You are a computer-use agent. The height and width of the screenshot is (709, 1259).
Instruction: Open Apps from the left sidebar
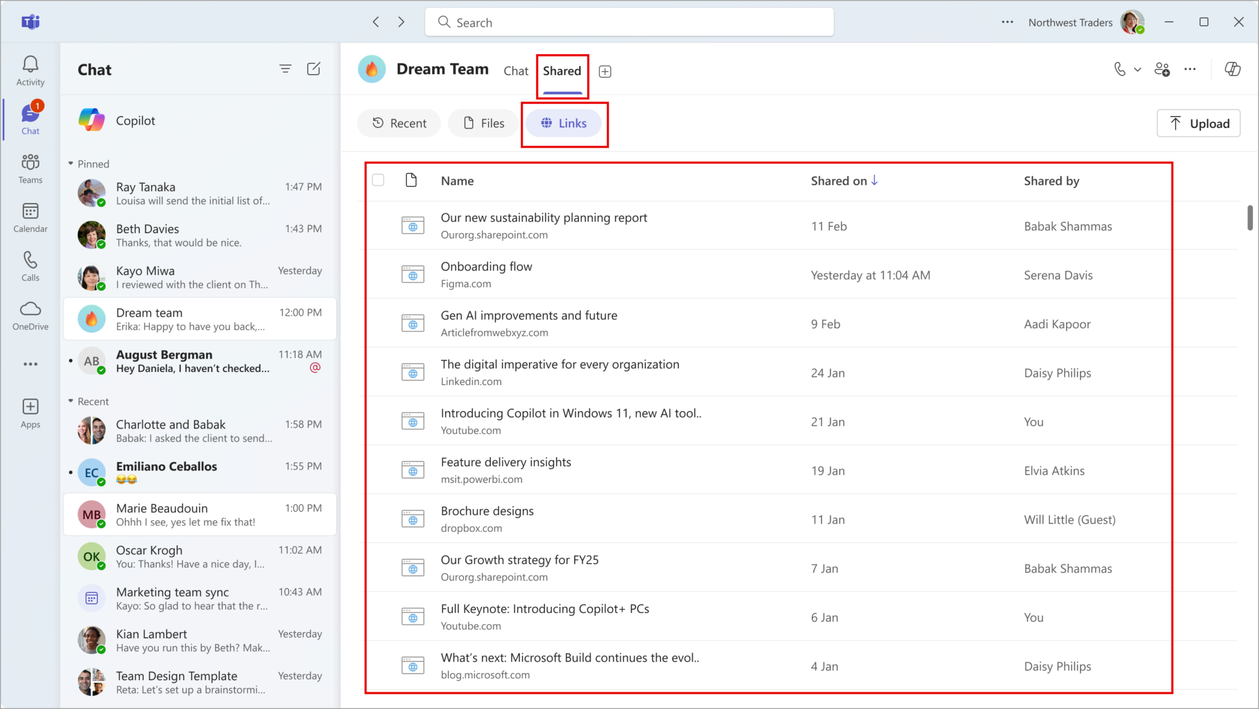[30, 412]
